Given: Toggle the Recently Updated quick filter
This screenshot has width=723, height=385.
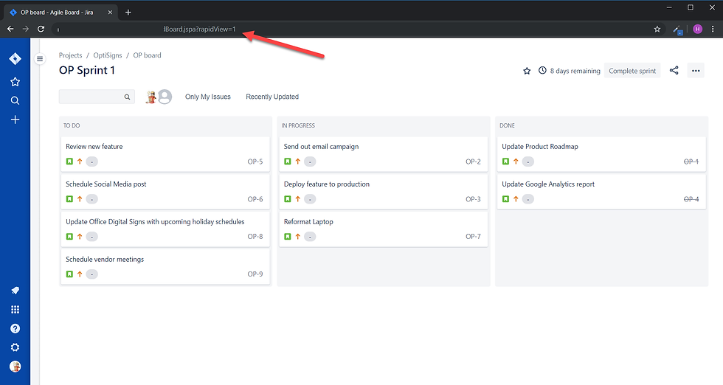Looking at the screenshot, I should coord(272,97).
